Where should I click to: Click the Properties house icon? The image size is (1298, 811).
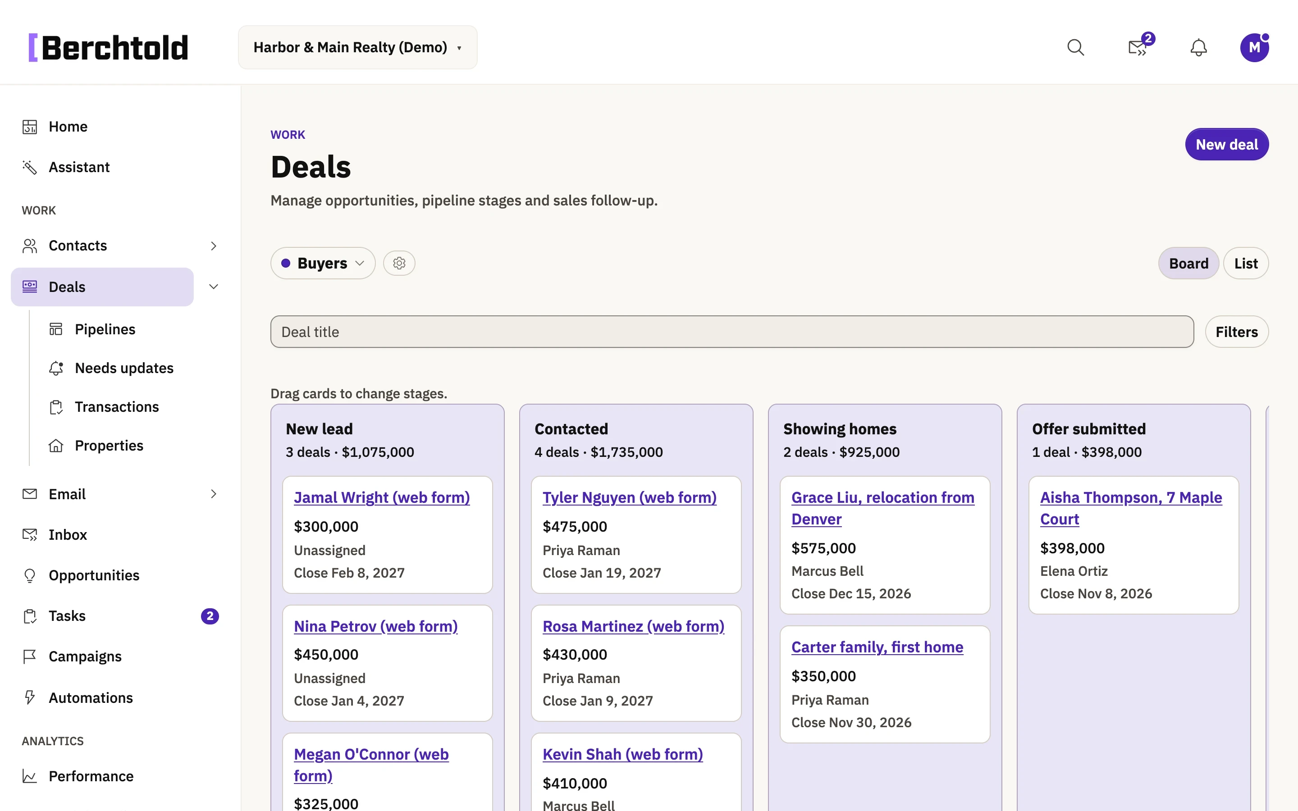click(56, 446)
